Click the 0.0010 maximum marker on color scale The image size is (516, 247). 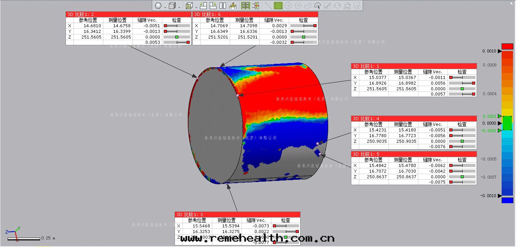pos(489,51)
